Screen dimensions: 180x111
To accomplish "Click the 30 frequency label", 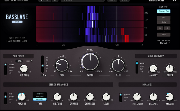I will 146,35.
